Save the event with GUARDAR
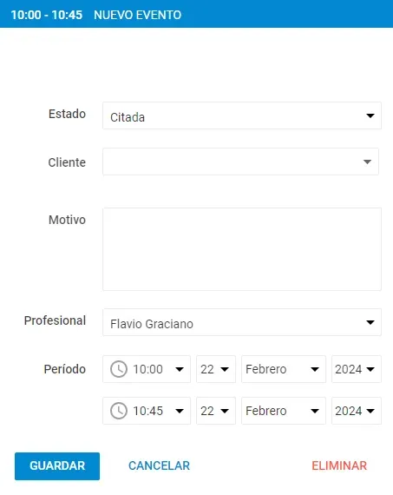The image size is (393, 495). click(57, 466)
